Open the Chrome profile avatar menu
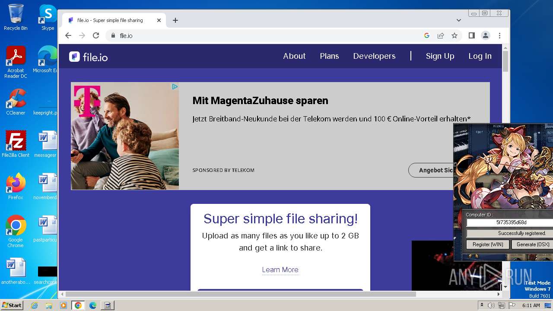Viewport: 553px width, 311px height. pos(486,35)
